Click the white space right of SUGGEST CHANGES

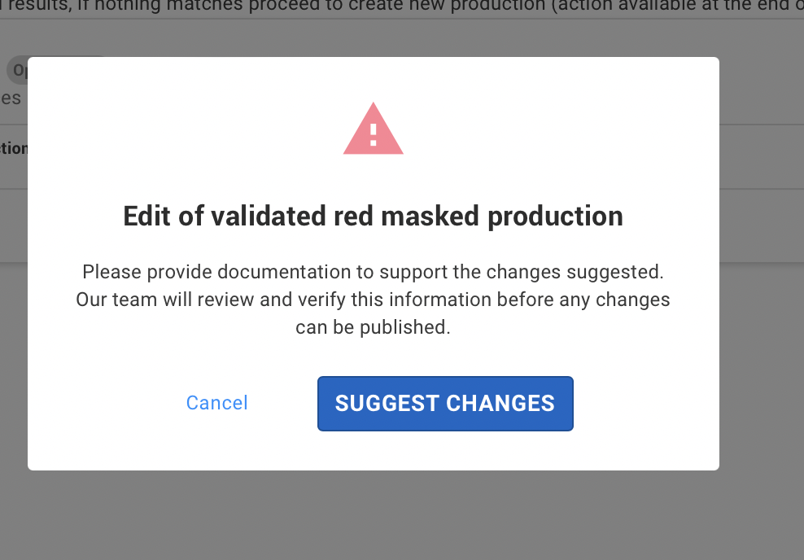click(x=646, y=404)
